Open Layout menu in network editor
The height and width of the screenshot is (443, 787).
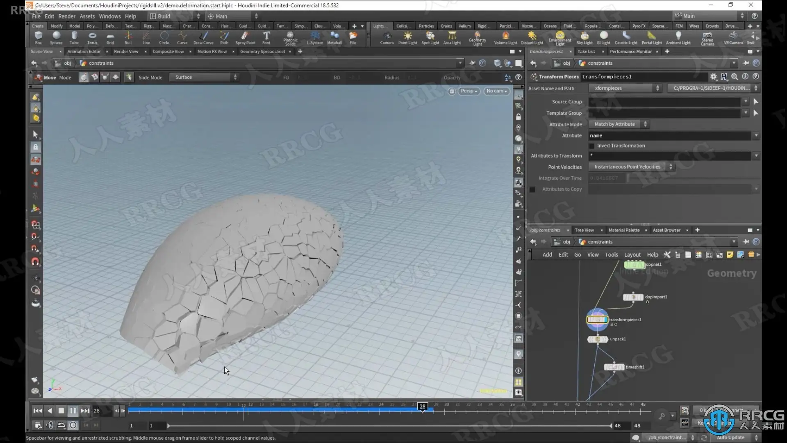coord(632,255)
